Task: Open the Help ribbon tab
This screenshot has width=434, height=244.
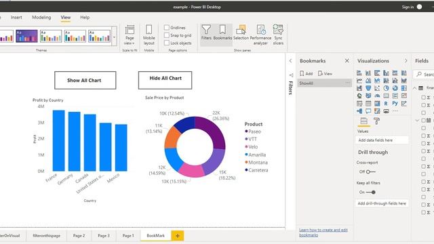Action: pyautogui.click(x=85, y=18)
